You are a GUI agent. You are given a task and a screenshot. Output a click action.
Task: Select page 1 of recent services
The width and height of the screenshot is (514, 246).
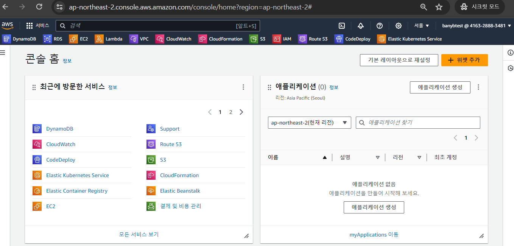tap(220, 112)
